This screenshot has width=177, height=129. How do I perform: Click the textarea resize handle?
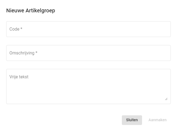166,99
